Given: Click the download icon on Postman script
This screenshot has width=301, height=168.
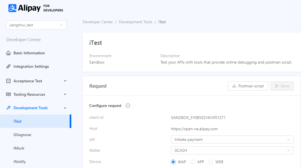Looking at the screenshot, I should coord(234,86).
